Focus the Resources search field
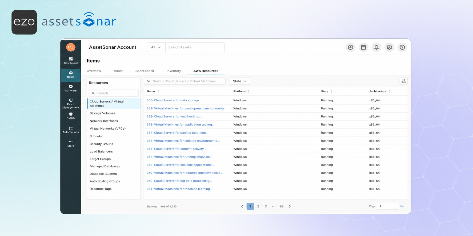The height and width of the screenshot is (236, 473). click(x=114, y=93)
